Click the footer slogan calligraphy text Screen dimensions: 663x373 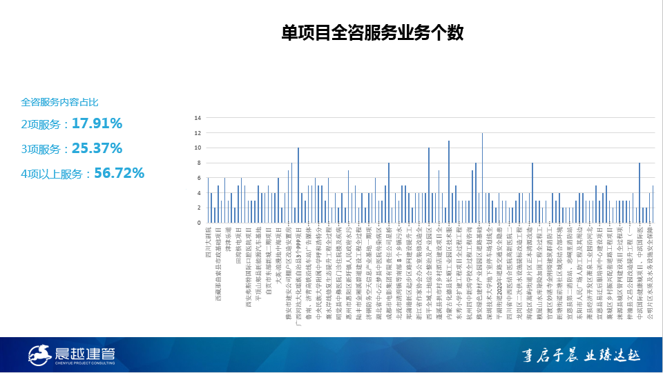[579, 355]
